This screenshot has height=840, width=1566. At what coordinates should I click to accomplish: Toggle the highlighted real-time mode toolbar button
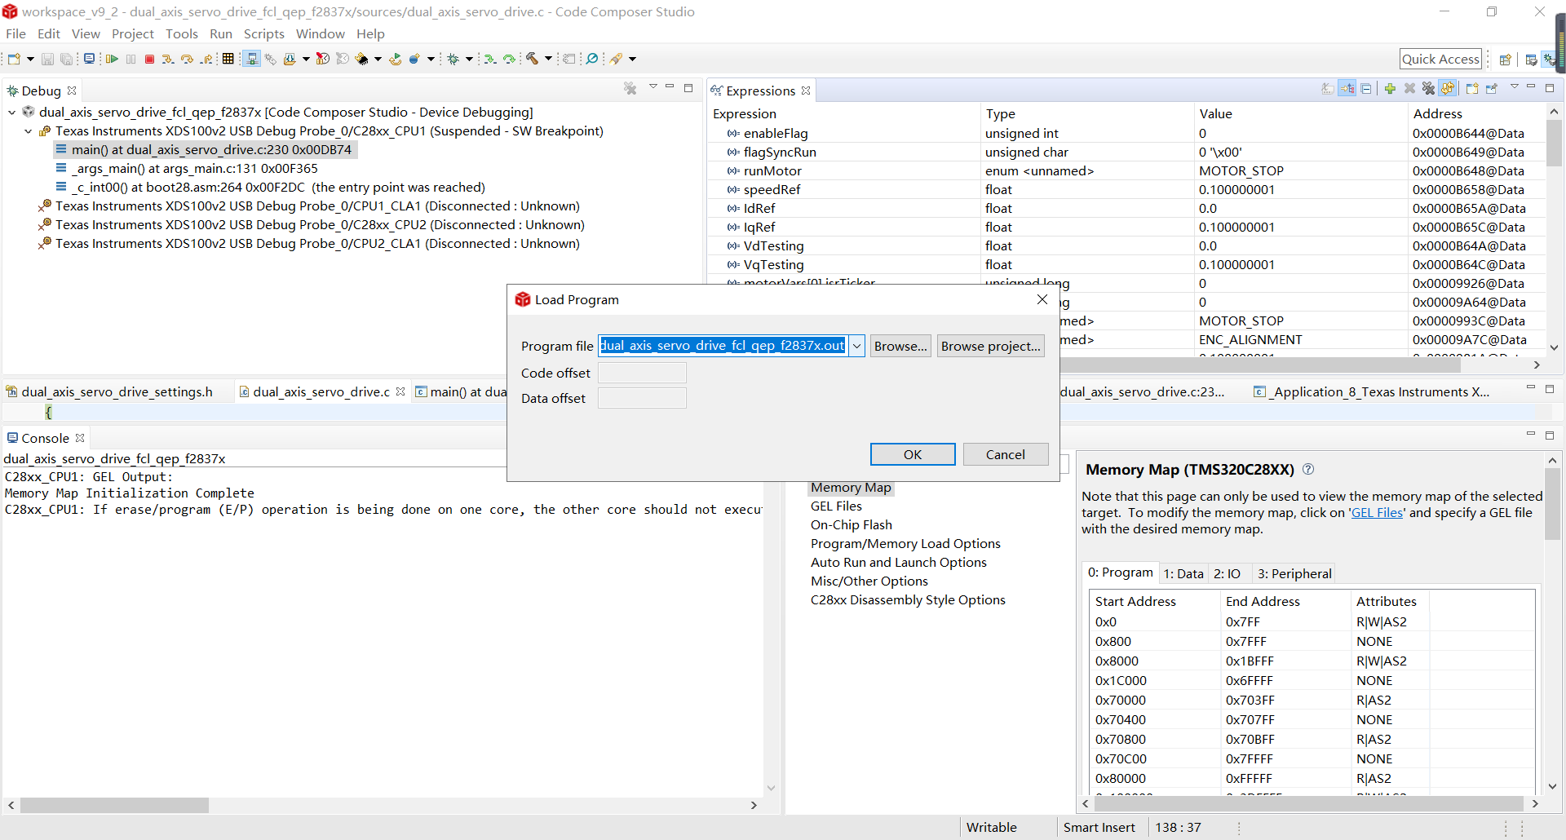(x=252, y=59)
